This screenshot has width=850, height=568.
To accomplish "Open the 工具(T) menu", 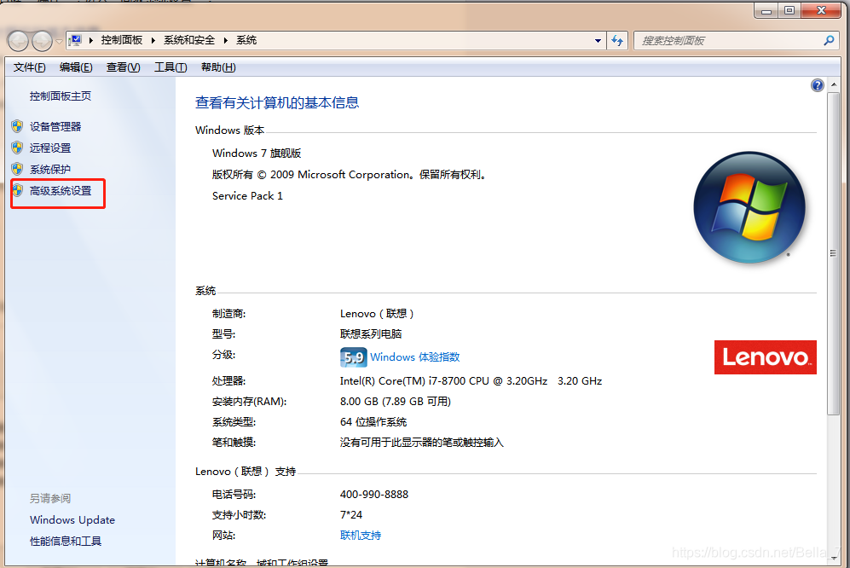I will (x=171, y=67).
